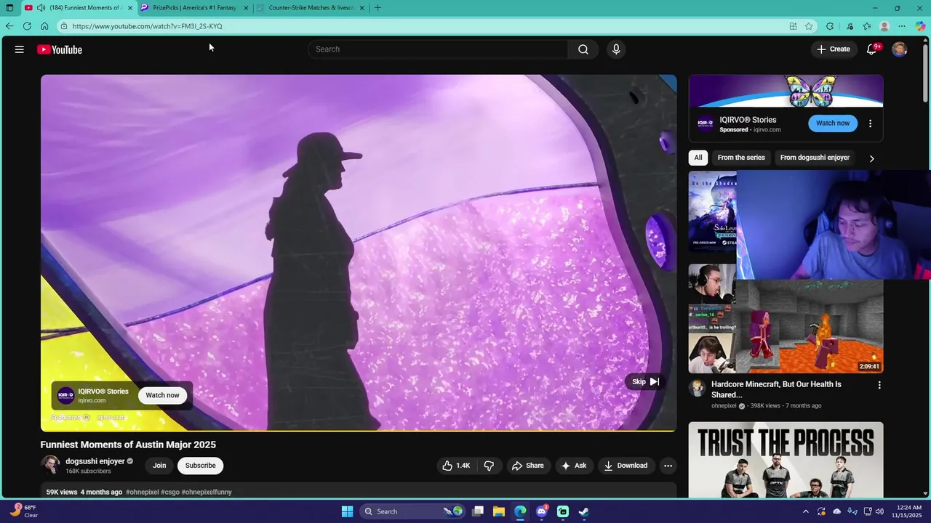Subscribe to dogsushi enjoyer
Image resolution: width=931 pixels, height=523 pixels.
click(200, 466)
